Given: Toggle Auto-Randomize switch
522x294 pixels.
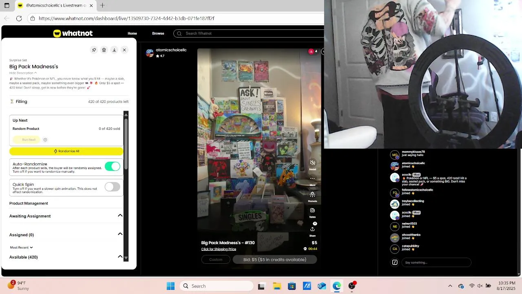Looking at the screenshot, I should (x=112, y=166).
